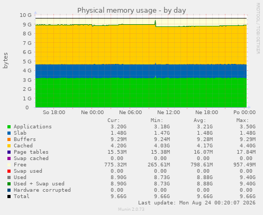263x215 pixels.
Task: Click the Cached legend label
Action: [x=23, y=146]
